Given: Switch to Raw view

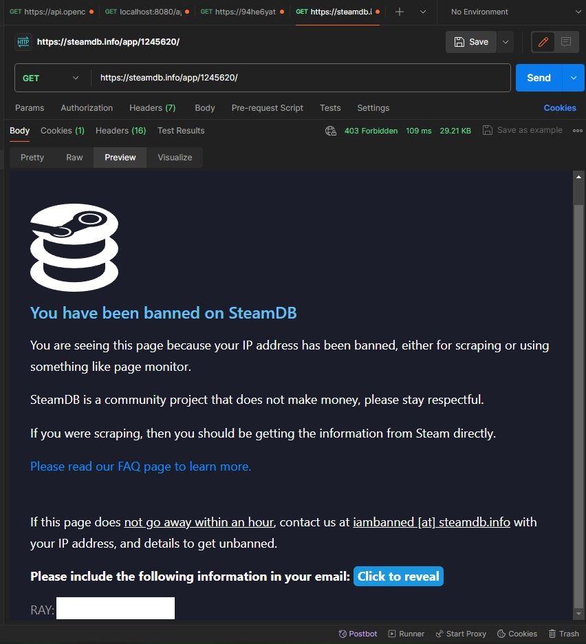Looking at the screenshot, I should pyautogui.click(x=74, y=158).
